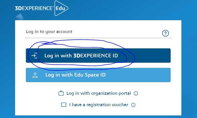
Task: Click the info icon beside organization portal
Action: [x=136, y=93]
